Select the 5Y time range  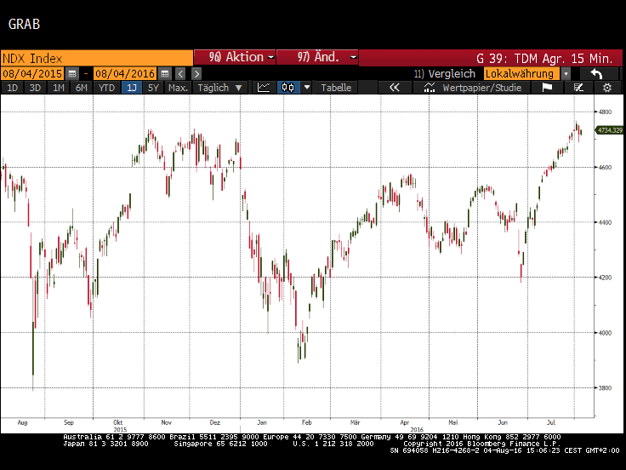pos(153,88)
